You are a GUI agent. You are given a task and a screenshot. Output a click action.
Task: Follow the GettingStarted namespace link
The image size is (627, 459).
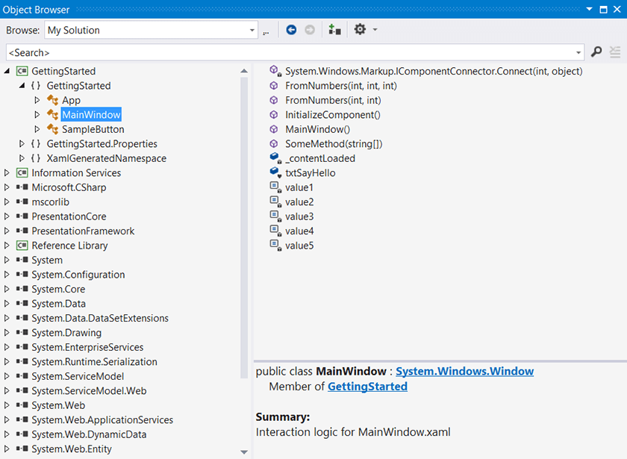367,387
